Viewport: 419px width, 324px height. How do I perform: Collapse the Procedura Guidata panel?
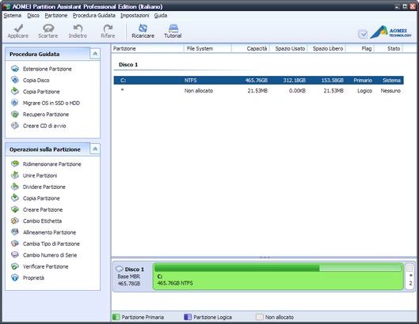coord(95,54)
